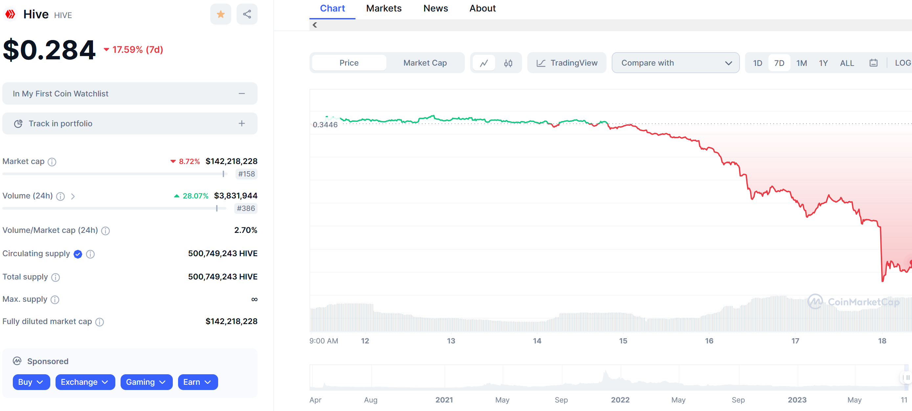Click the $0.284 price value
912x411 pixels.
point(49,50)
